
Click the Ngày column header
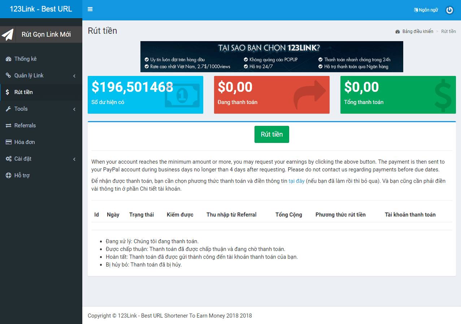tap(113, 215)
